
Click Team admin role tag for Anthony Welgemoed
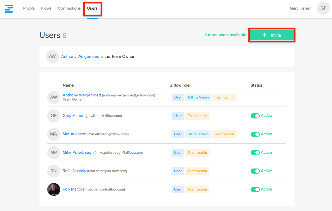tap(225, 97)
